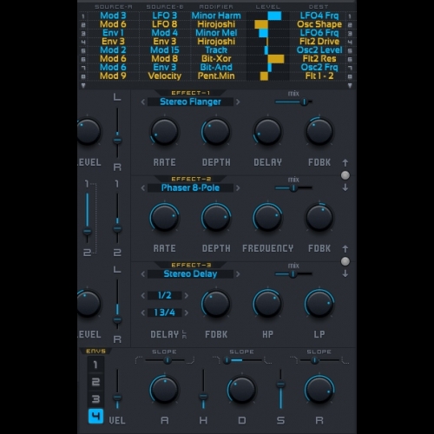Click down arrow beside Stereo Delay effect
This screenshot has height=434, width=434.
(x=345, y=273)
